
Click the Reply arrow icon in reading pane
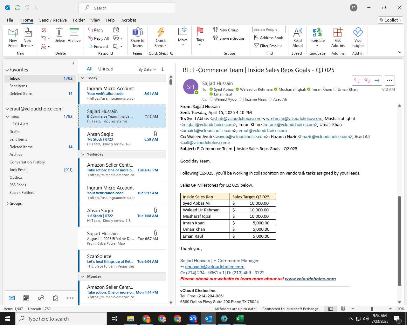pos(357,81)
